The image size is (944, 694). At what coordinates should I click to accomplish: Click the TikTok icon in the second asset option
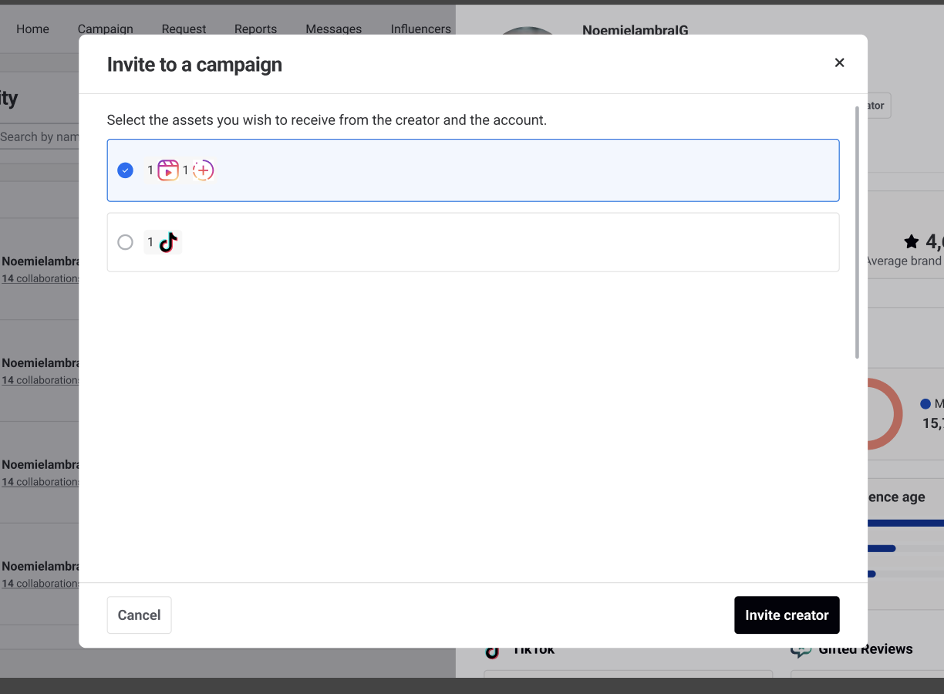click(x=167, y=242)
